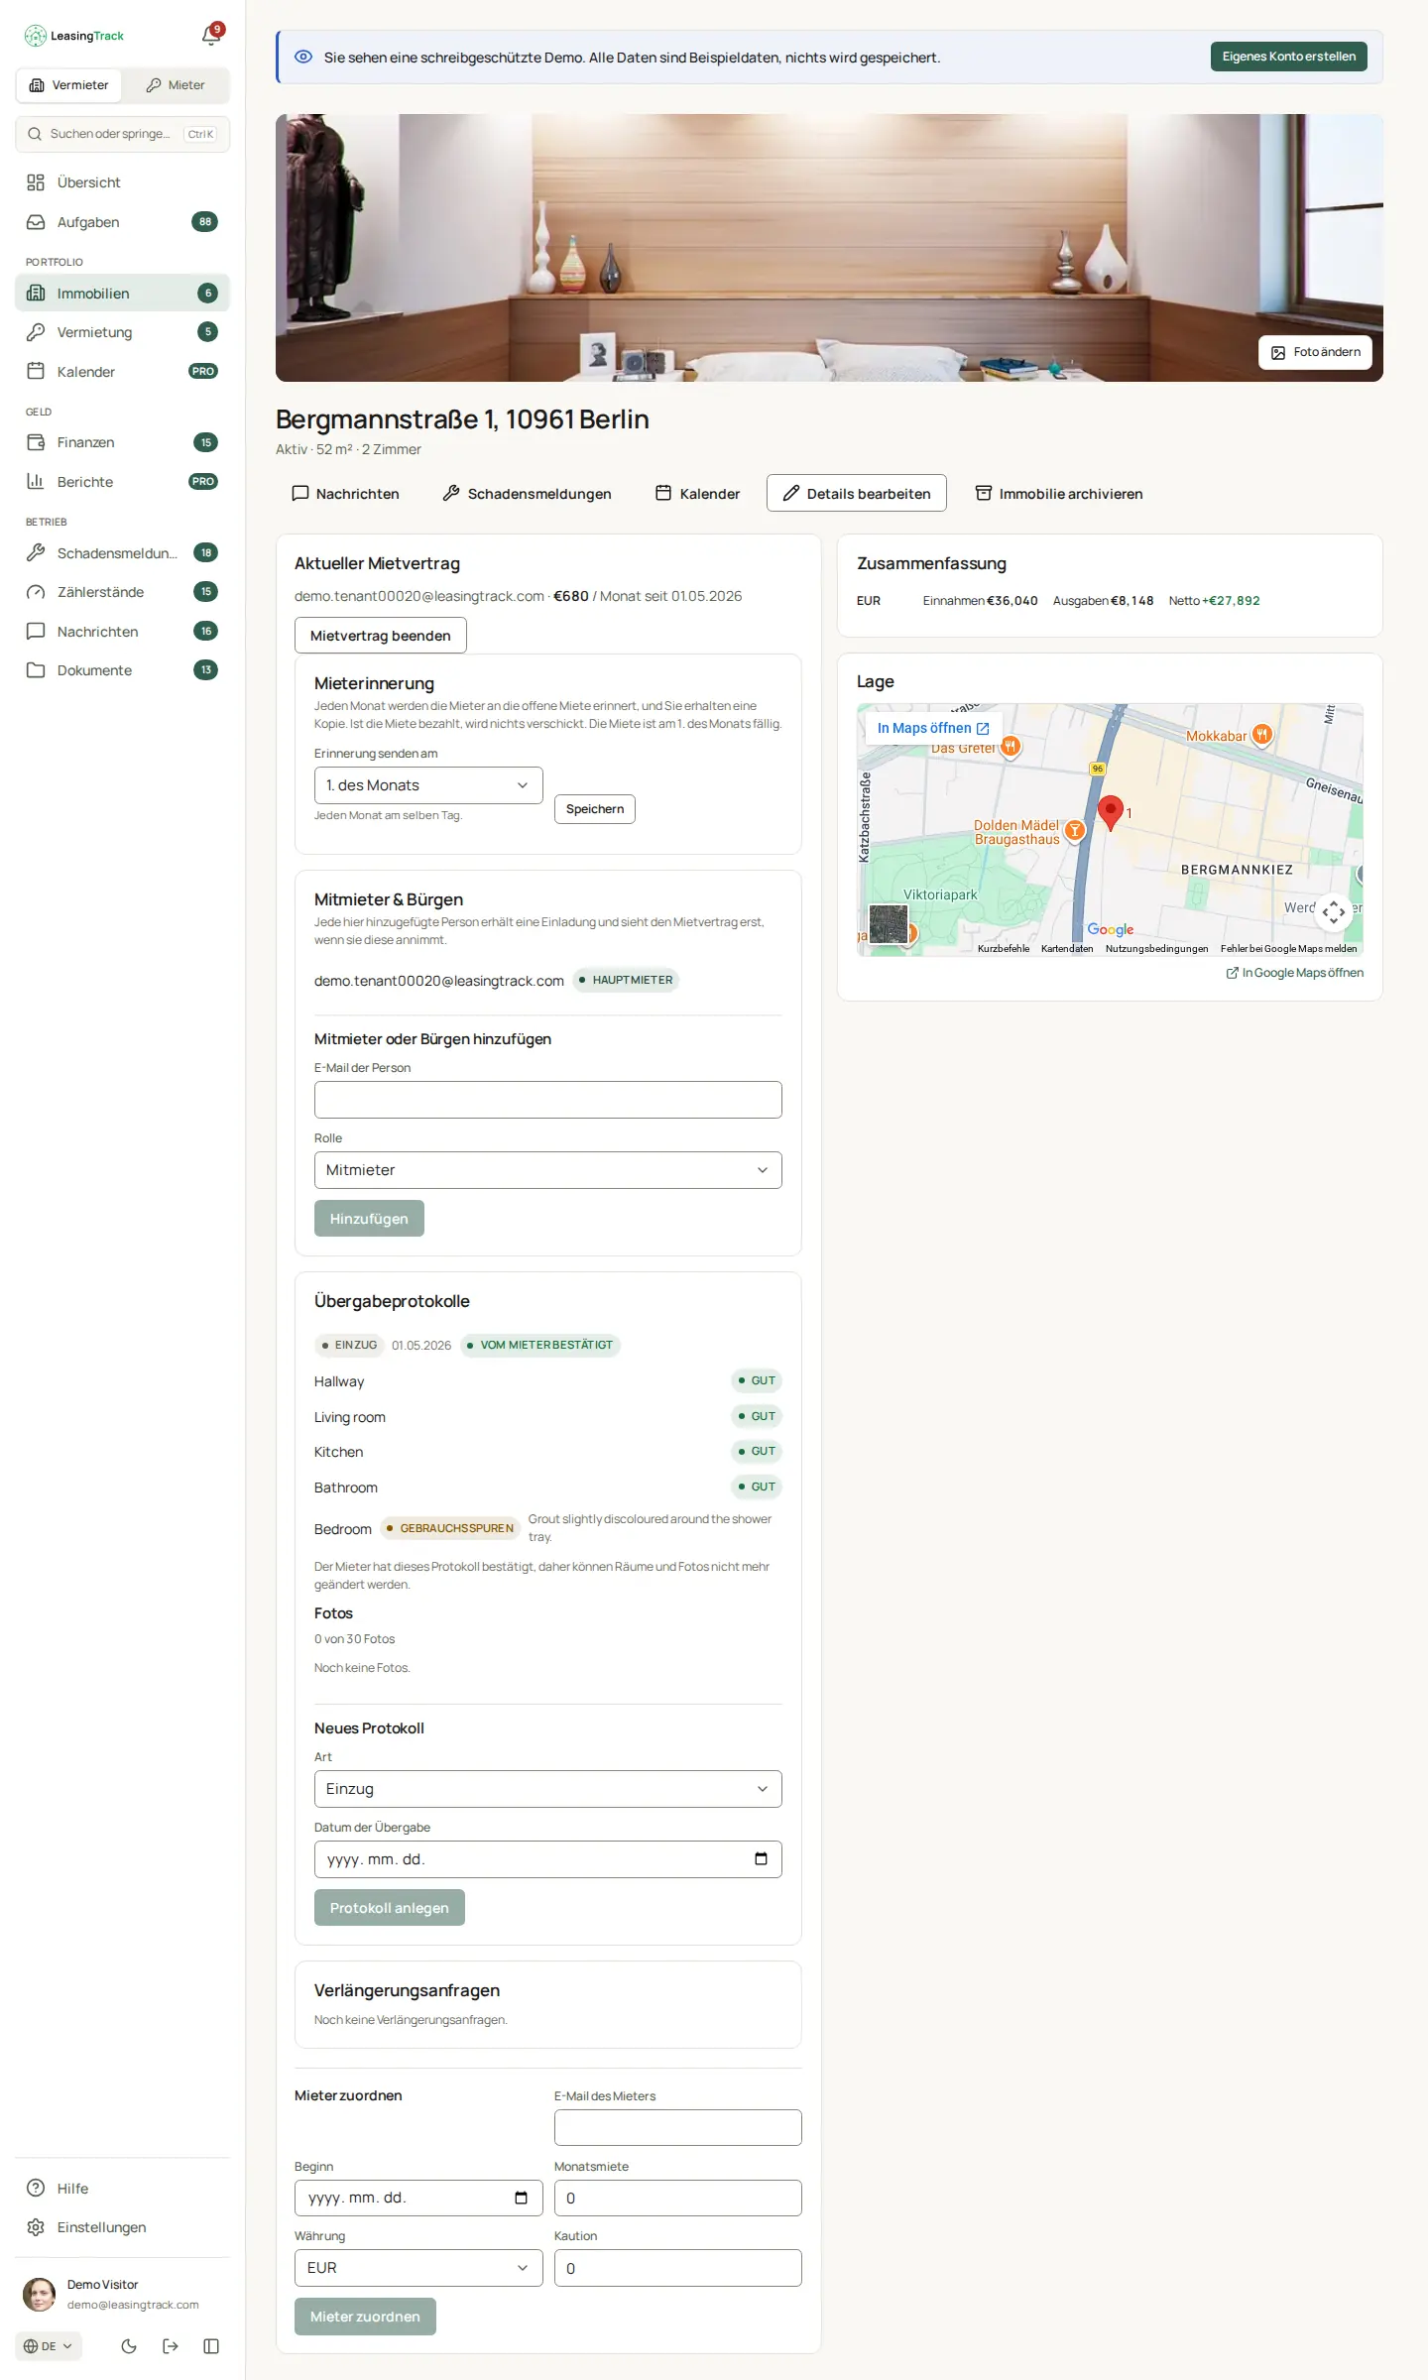Collapse the sidebar with the panel icon
1428x2380 pixels.
click(211, 2346)
